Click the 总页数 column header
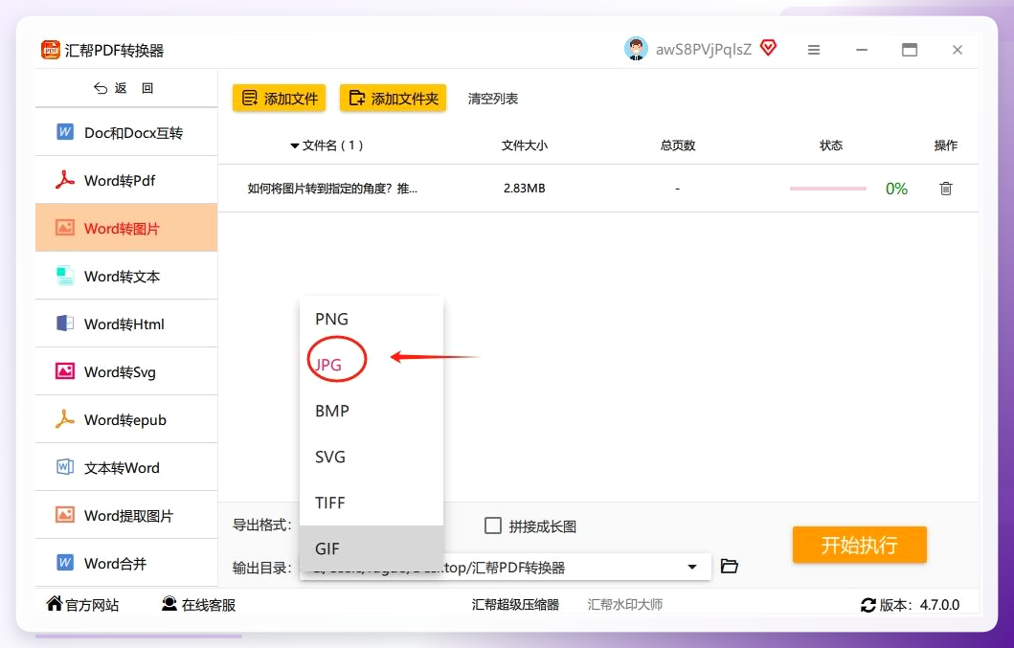The image size is (1014, 648). click(678, 145)
